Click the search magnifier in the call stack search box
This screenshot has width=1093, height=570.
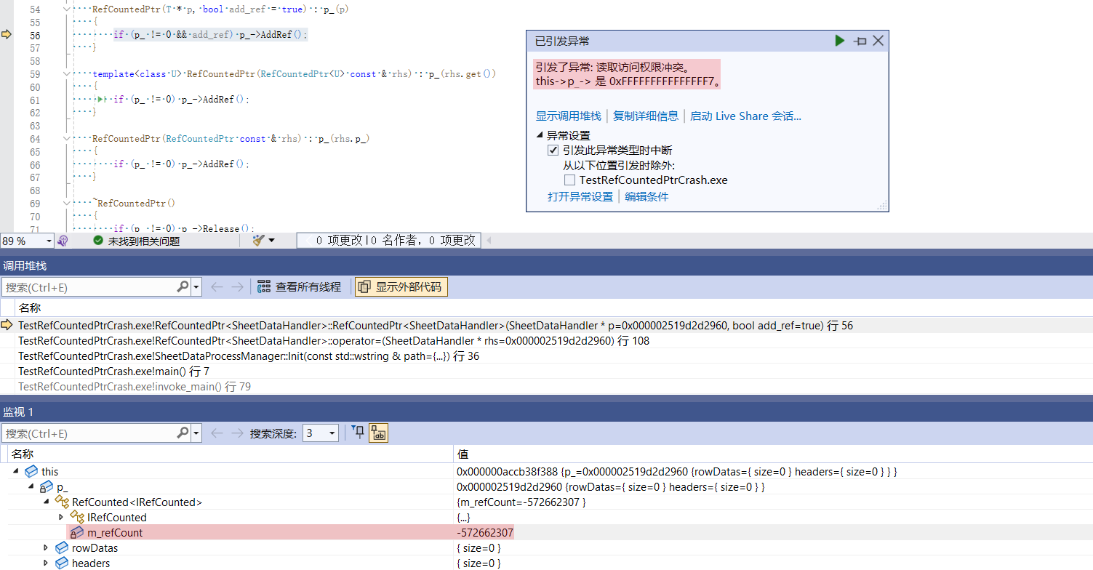tap(183, 286)
